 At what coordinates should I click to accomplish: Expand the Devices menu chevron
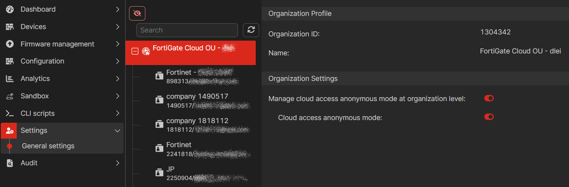[x=117, y=27]
